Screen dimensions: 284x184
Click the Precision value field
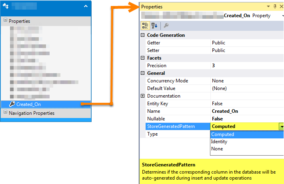tap(246, 66)
